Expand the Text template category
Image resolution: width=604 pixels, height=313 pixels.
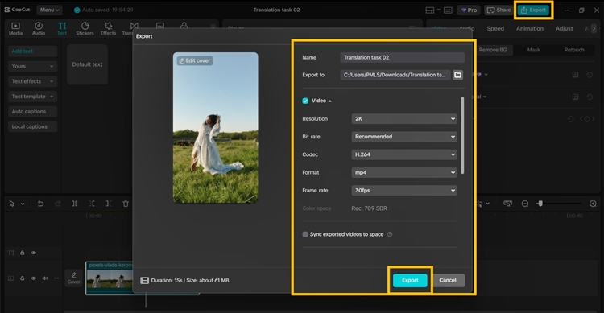[32, 97]
